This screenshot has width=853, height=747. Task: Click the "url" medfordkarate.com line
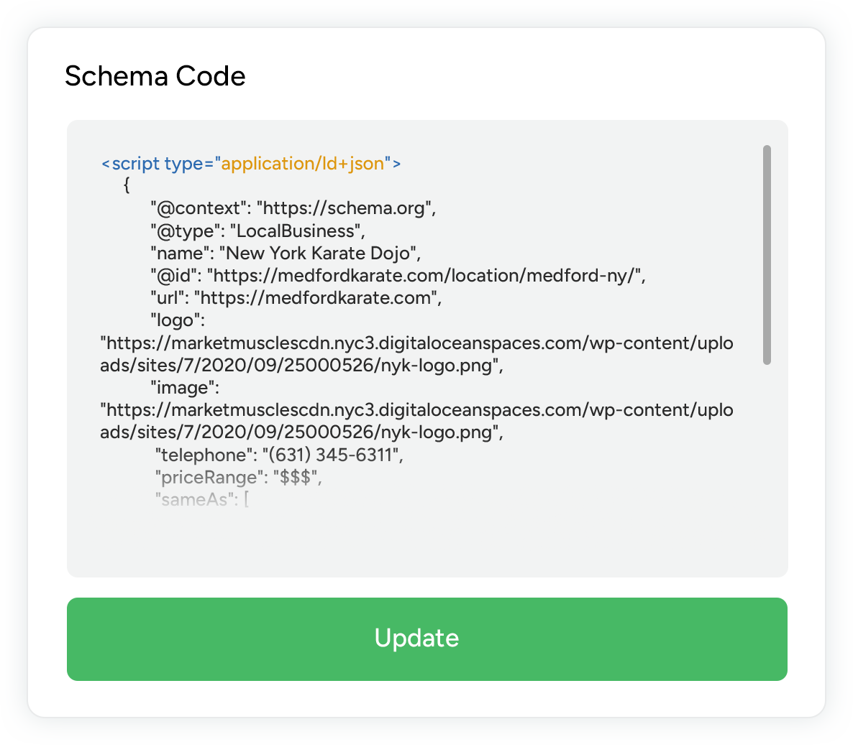pyautogui.click(x=296, y=297)
